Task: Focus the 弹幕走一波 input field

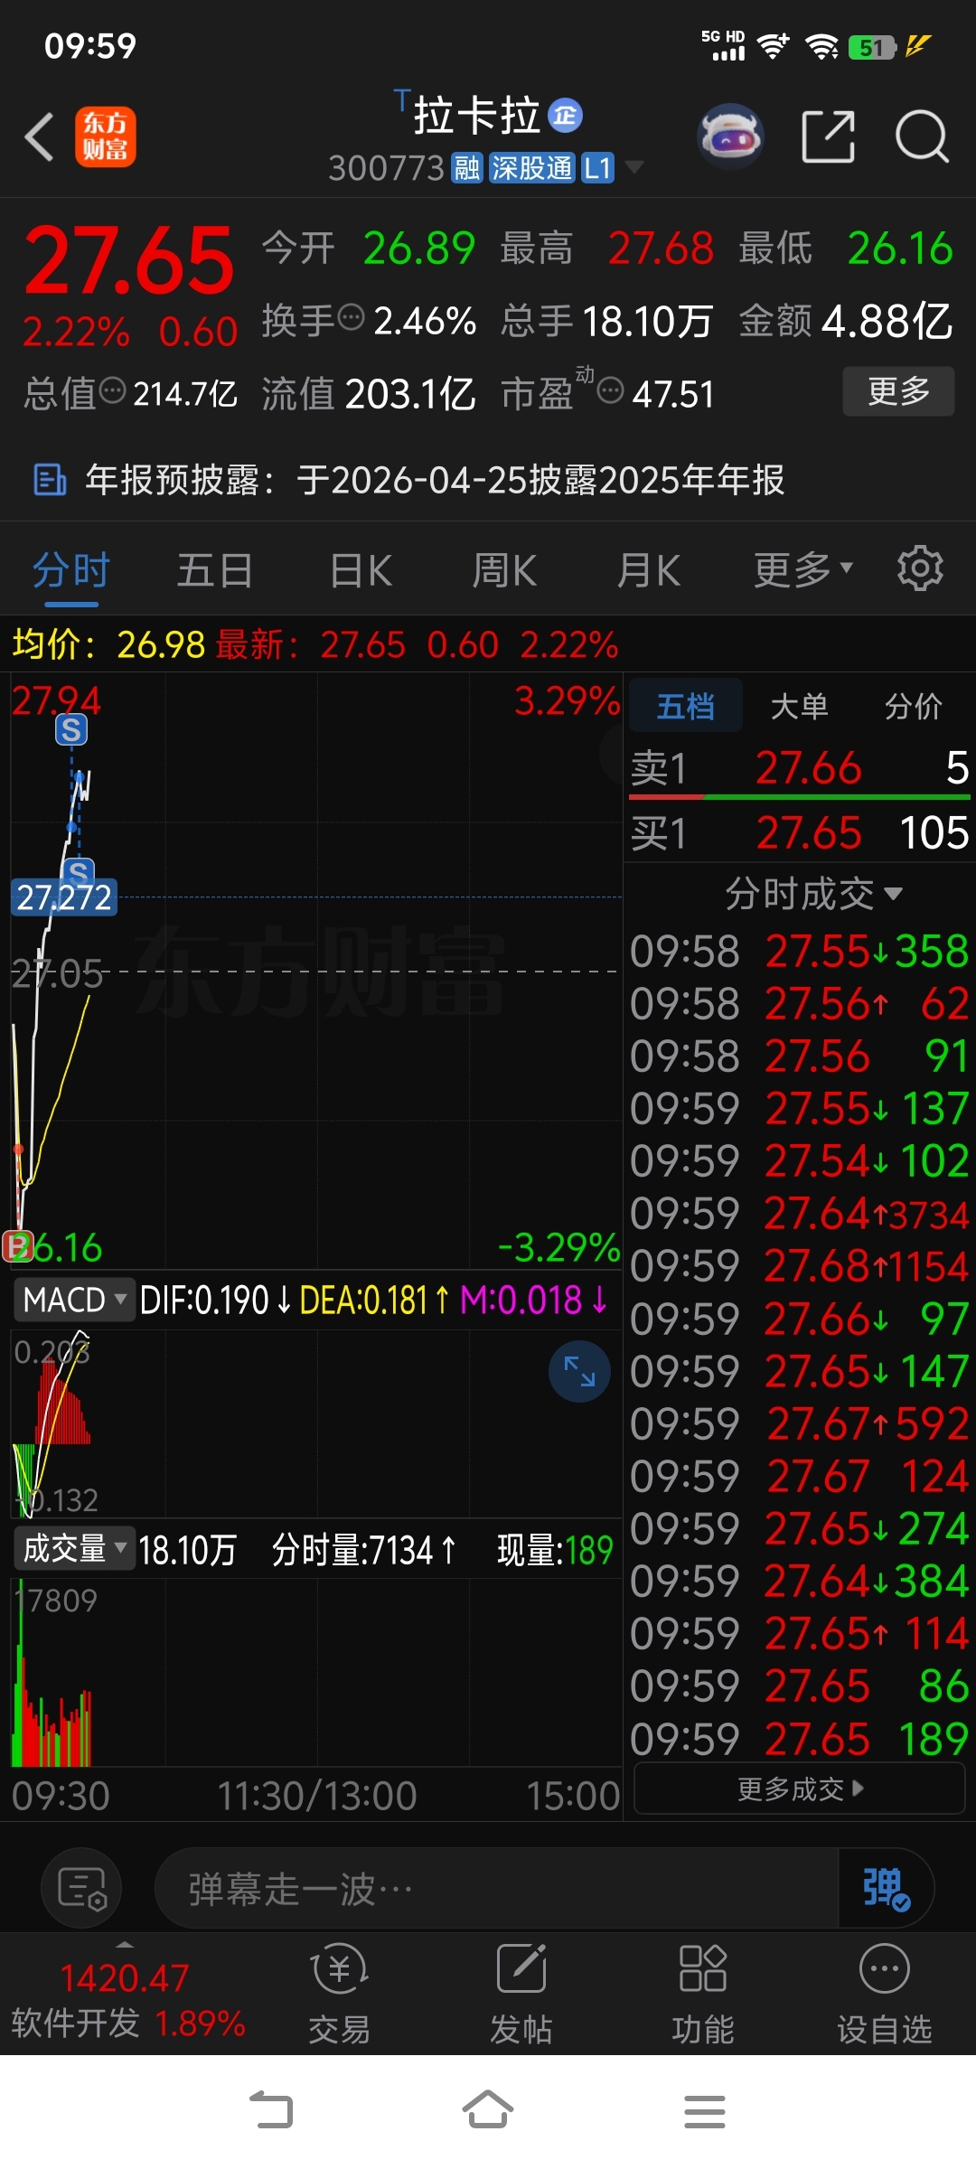Action: point(497,1888)
